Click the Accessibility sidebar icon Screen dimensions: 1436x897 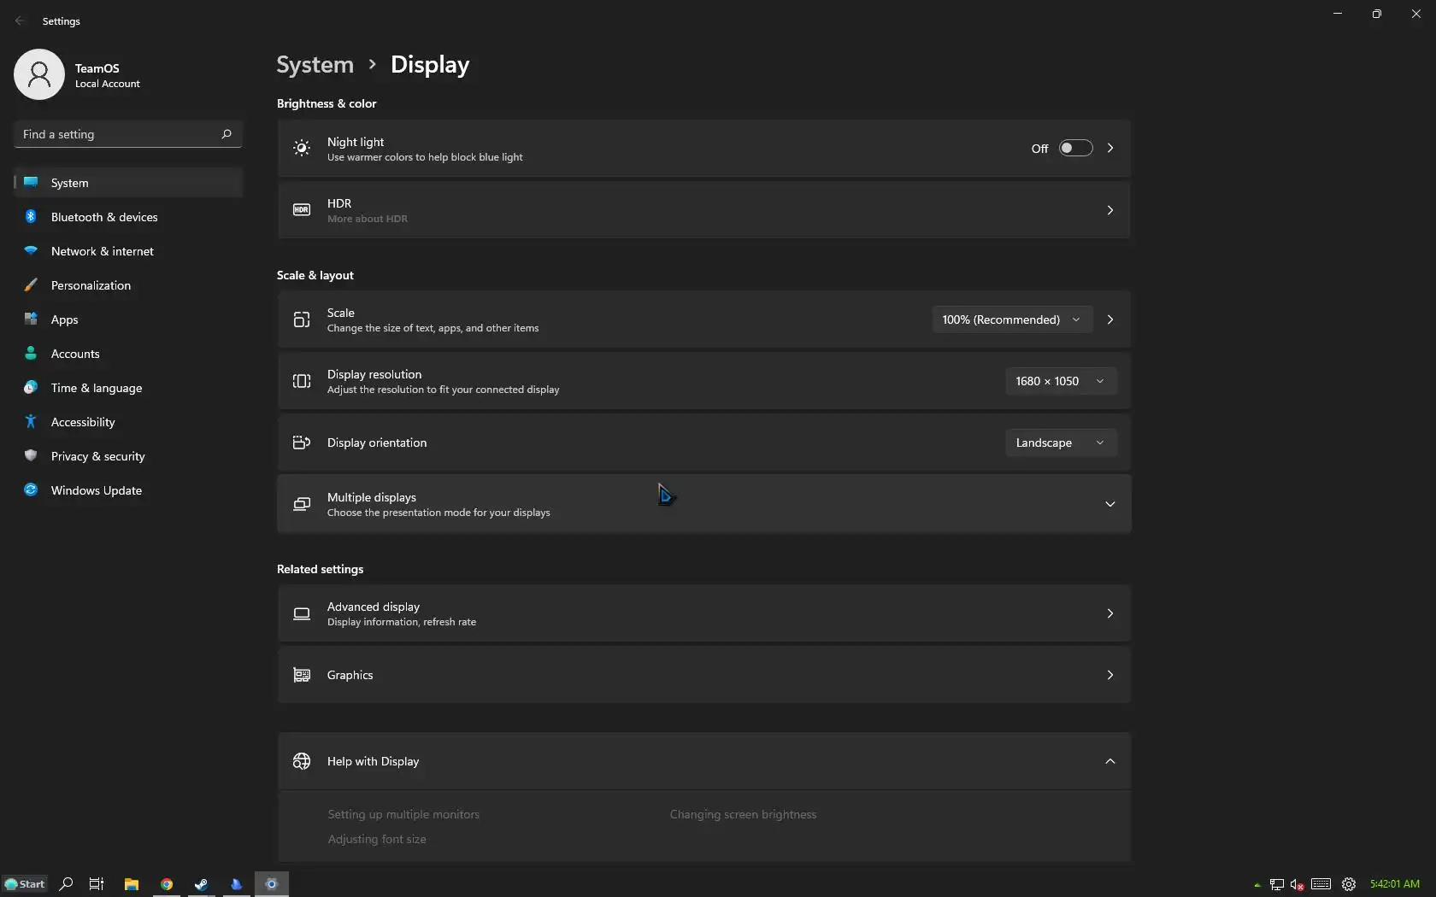coord(31,422)
